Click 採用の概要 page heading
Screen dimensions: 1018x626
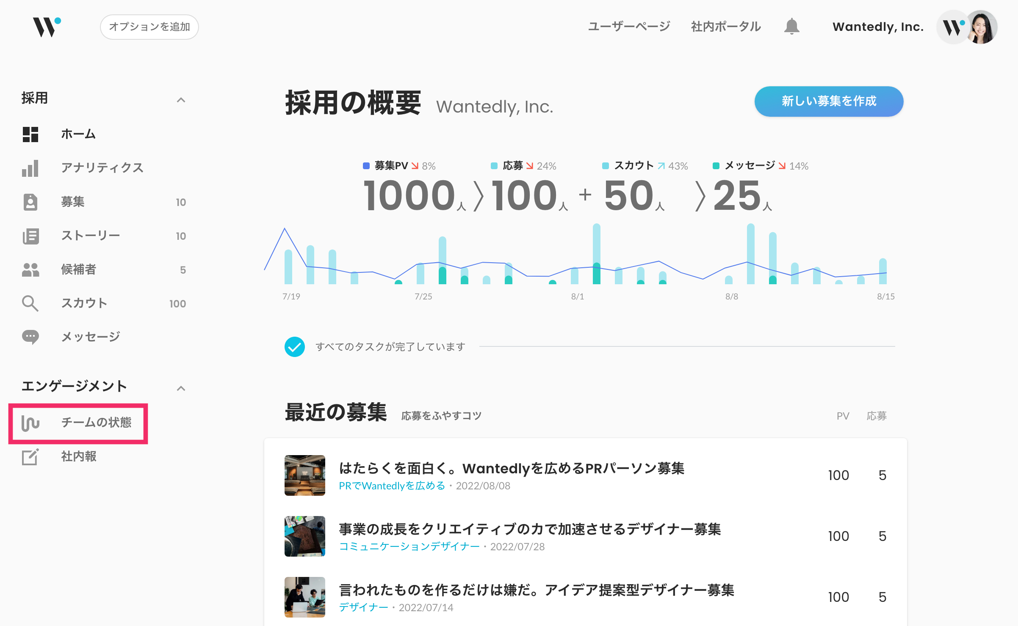(x=353, y=103)
